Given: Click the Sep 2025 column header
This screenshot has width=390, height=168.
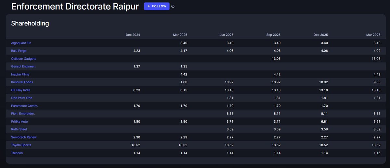Looking at the screenshot, I should pos(273,35).
